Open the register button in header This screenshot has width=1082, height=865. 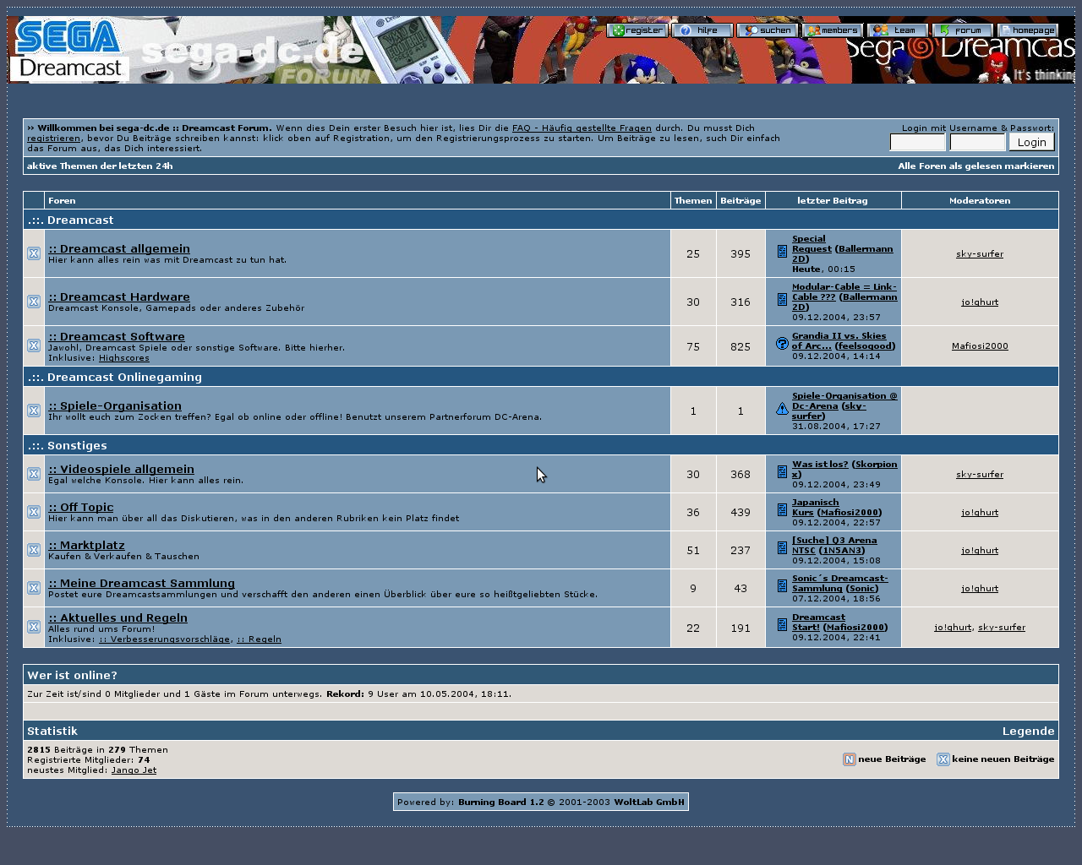coord(637,30)
